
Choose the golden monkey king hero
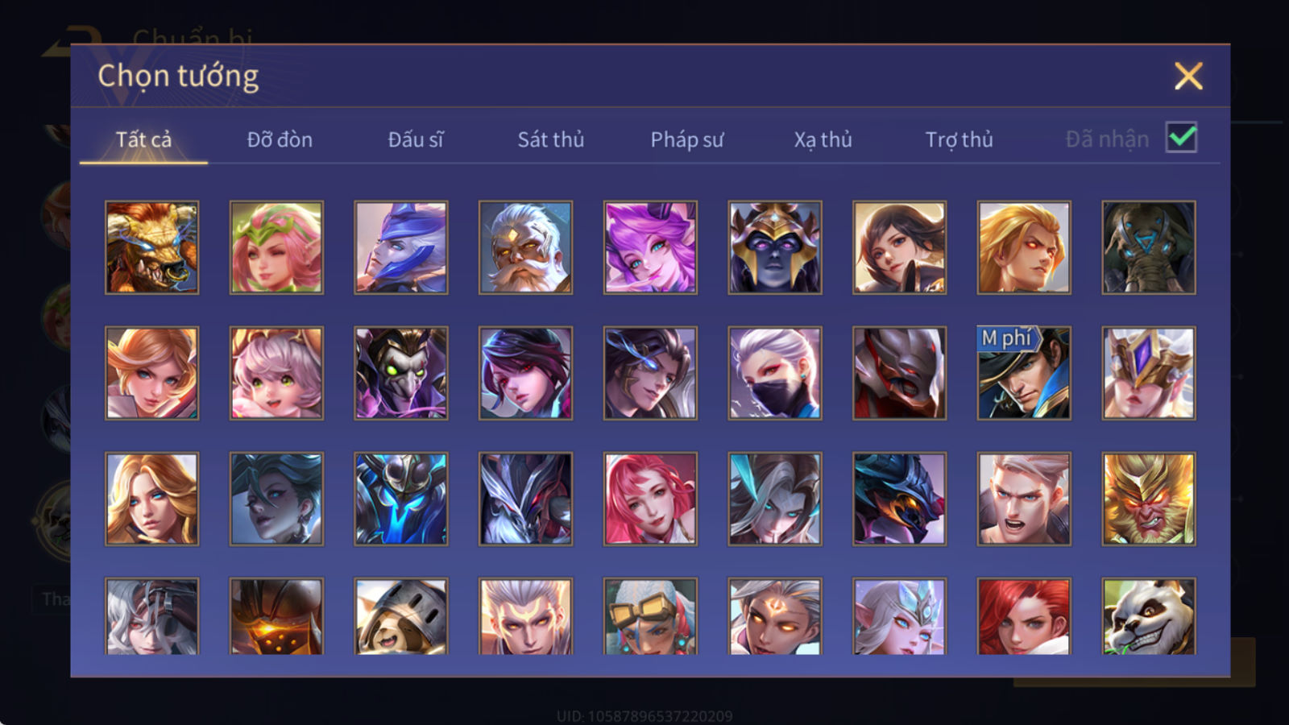coord(1149,499)
